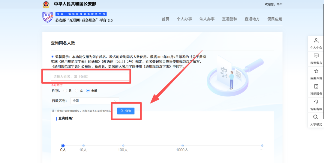Click the last ... marker on the scale

(262, 146)
